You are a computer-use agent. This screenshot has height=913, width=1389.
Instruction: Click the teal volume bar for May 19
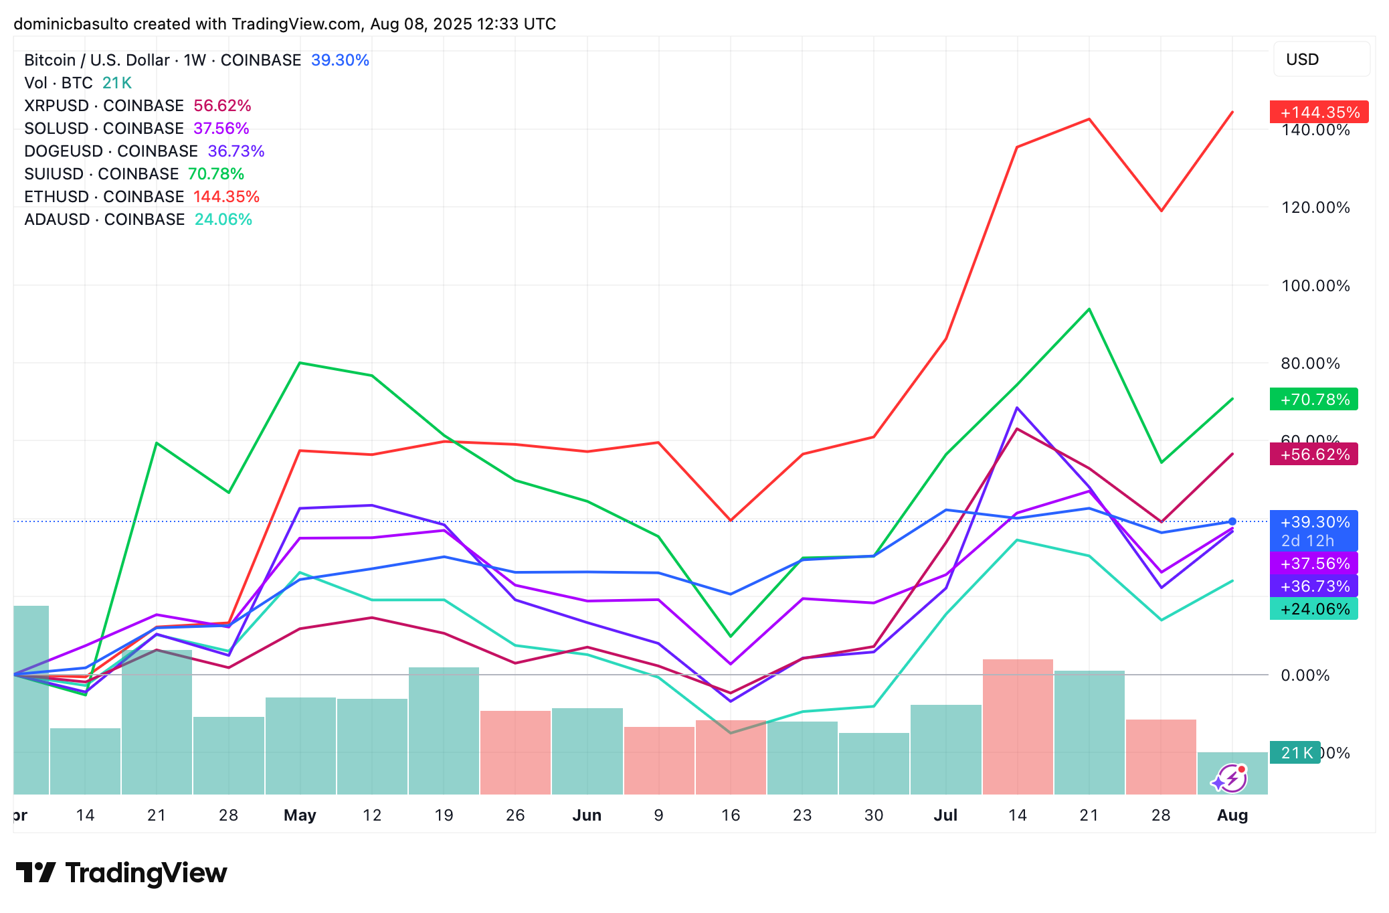point(444,731)
